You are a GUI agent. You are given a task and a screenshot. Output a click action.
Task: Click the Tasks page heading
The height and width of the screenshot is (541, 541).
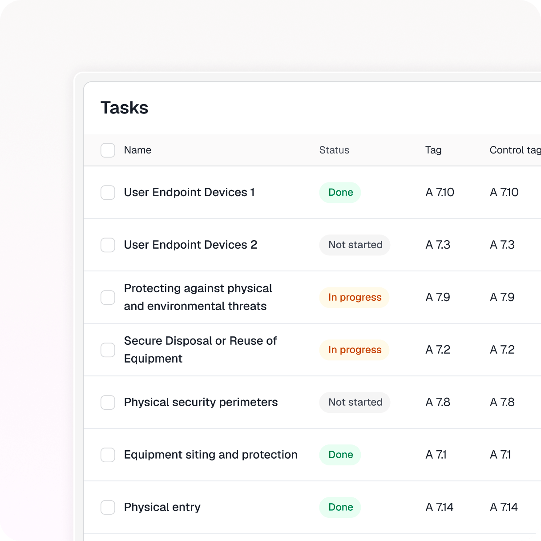(125, 108)
